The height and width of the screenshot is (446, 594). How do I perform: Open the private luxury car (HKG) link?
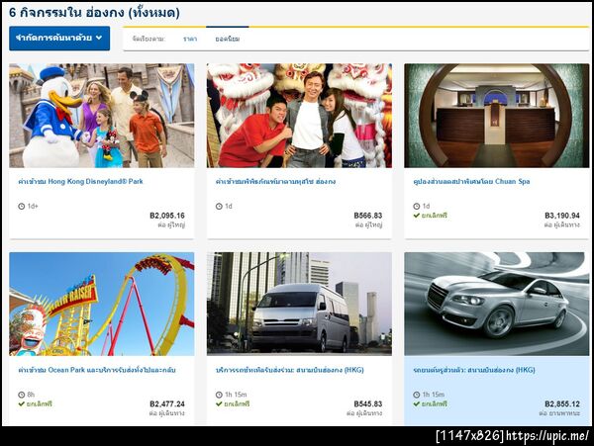[474, 370]
